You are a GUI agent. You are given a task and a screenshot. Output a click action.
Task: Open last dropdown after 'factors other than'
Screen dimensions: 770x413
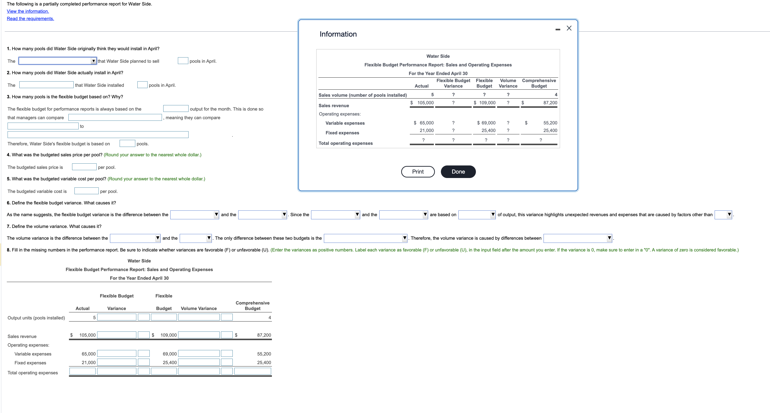coord(723,215)
